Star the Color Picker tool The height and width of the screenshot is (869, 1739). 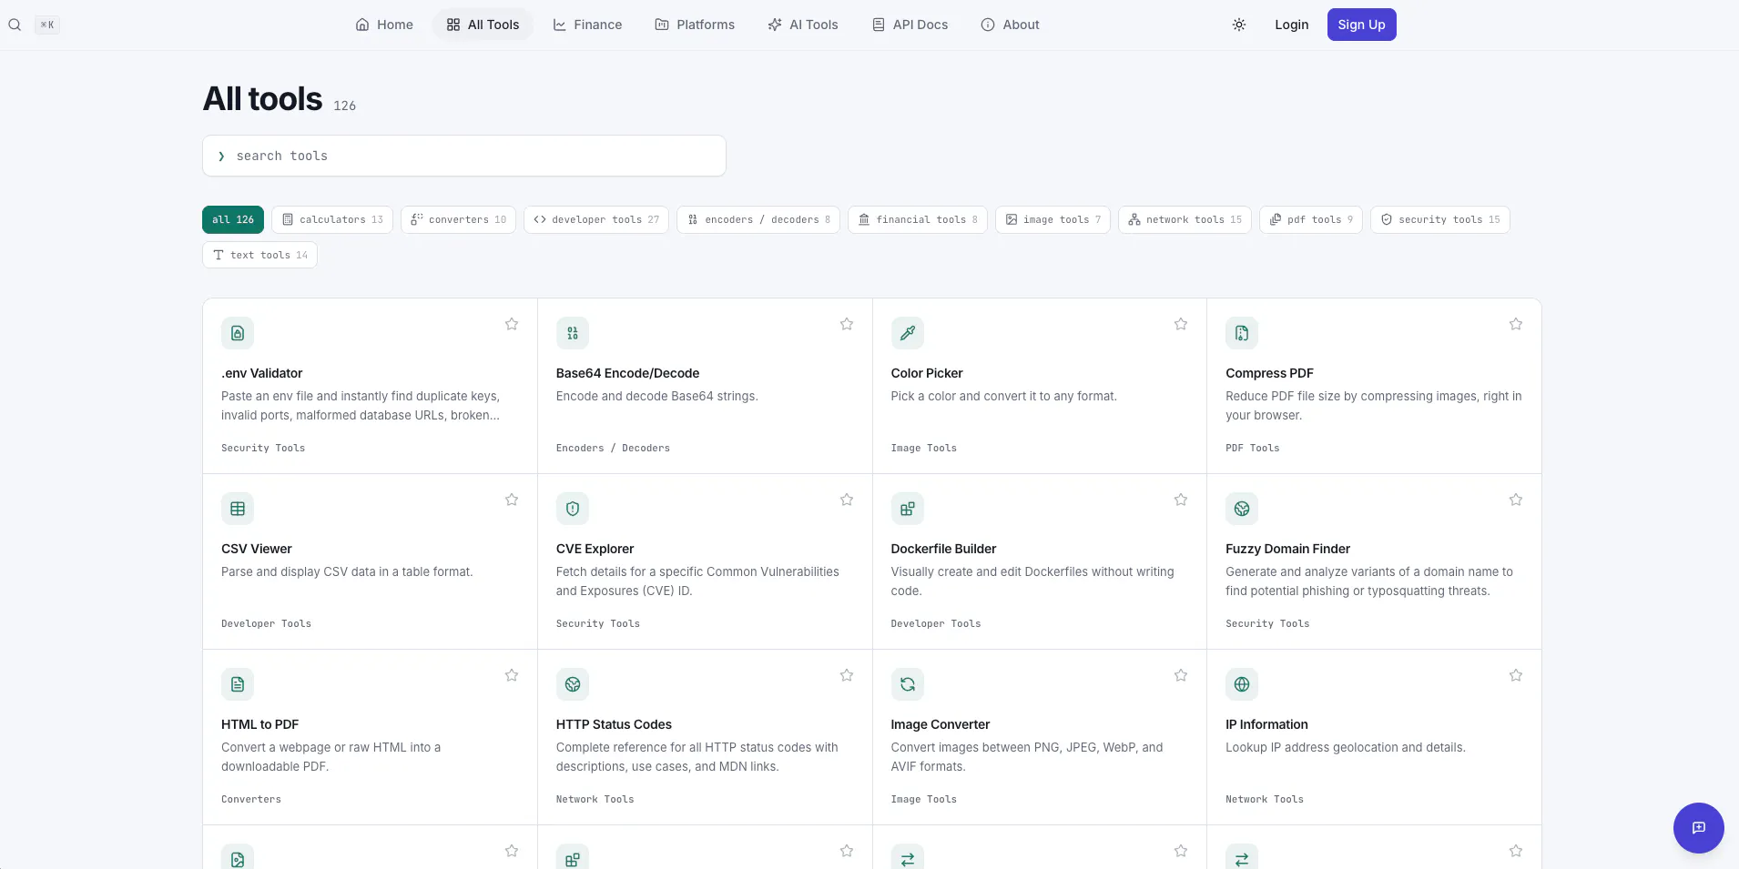coord(1181,324)
